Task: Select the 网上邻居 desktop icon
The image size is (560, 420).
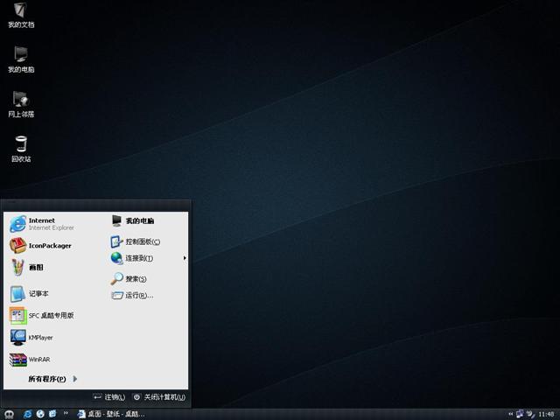Action: [x=21, y=103]
